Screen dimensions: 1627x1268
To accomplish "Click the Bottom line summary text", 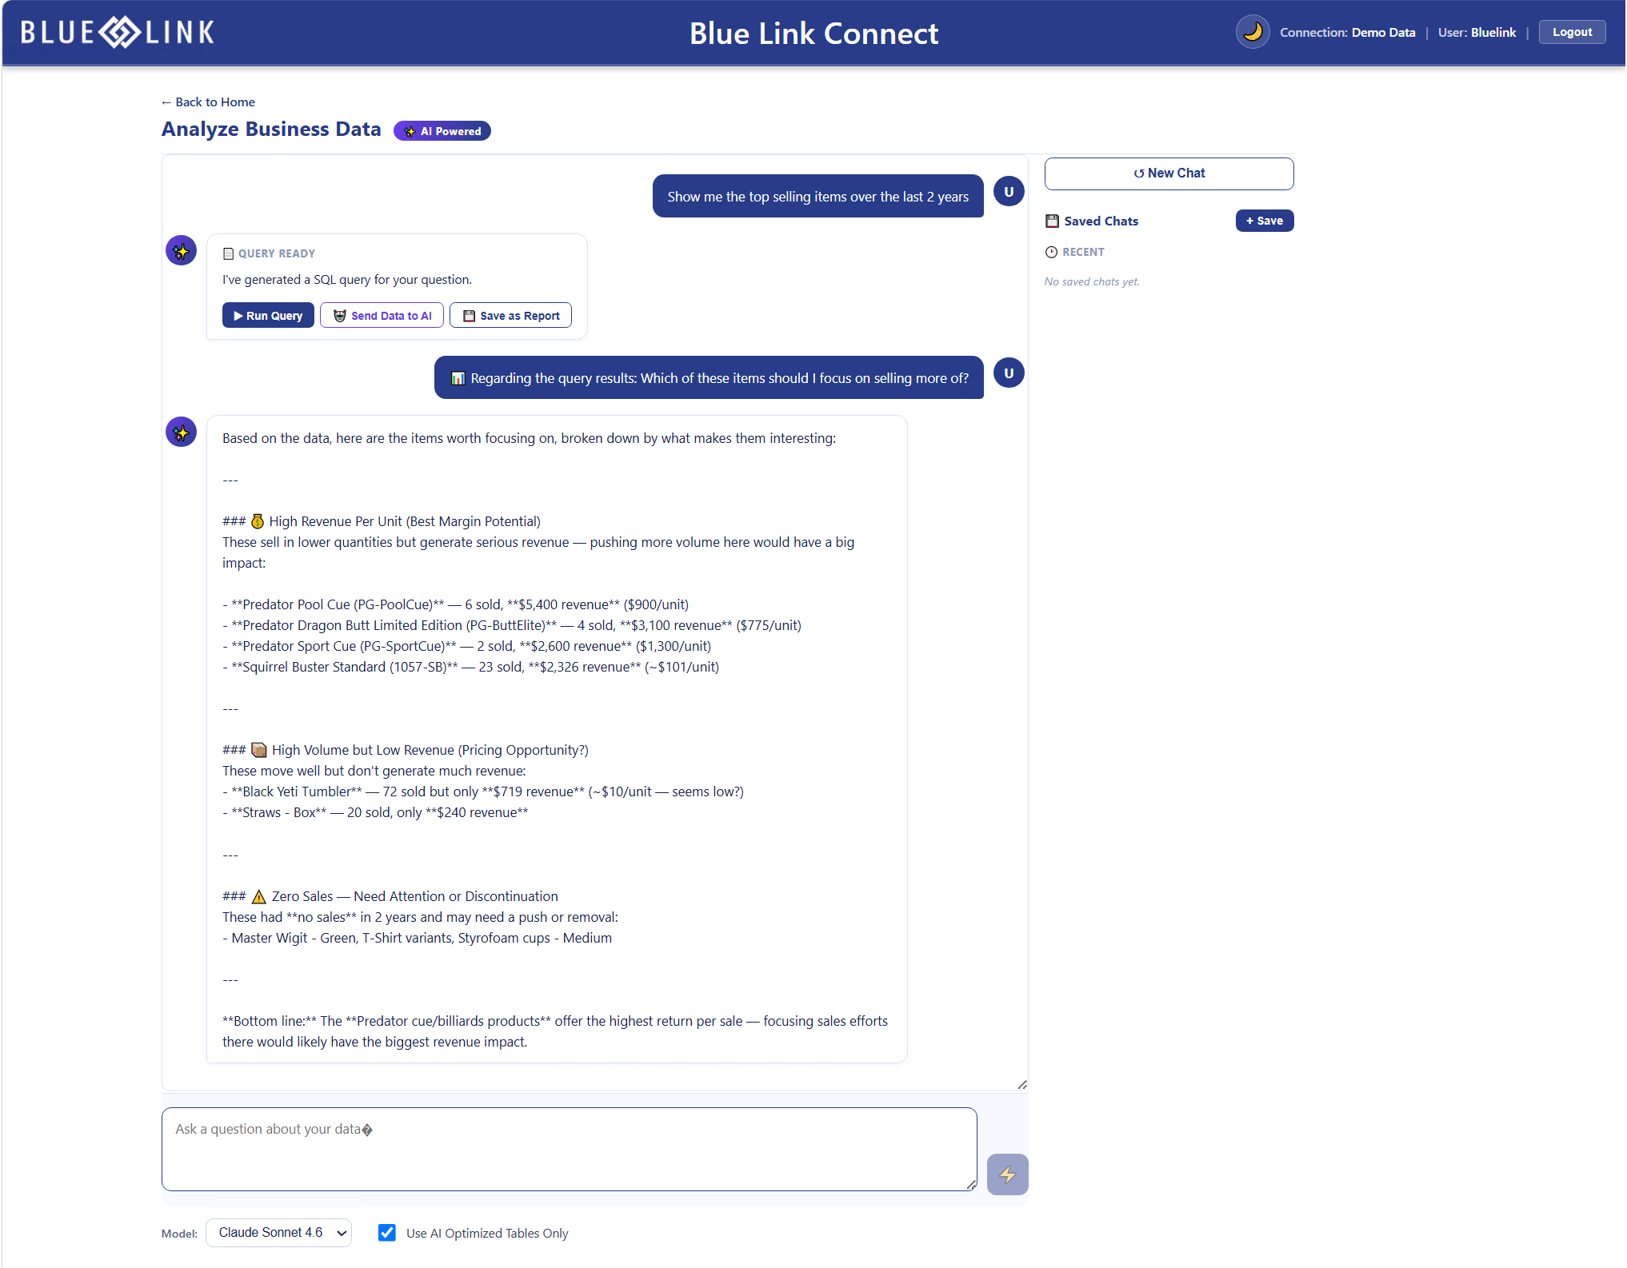I will [555, 1031].
